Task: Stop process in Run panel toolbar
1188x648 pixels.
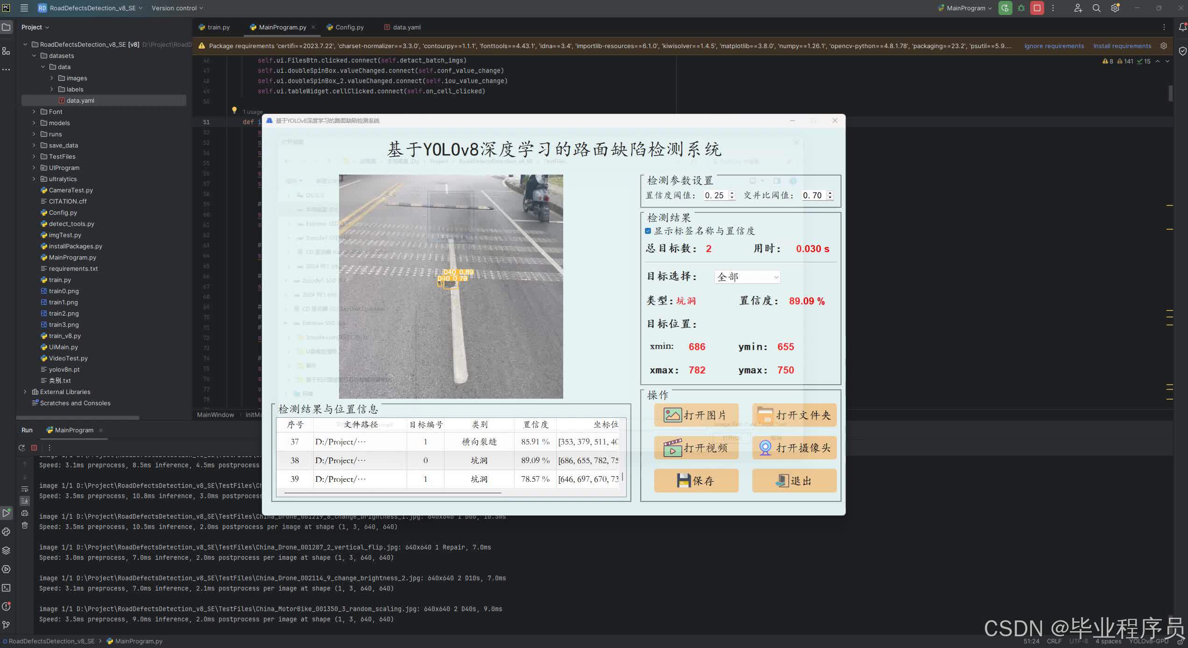Action: click(x=34, y=448)
